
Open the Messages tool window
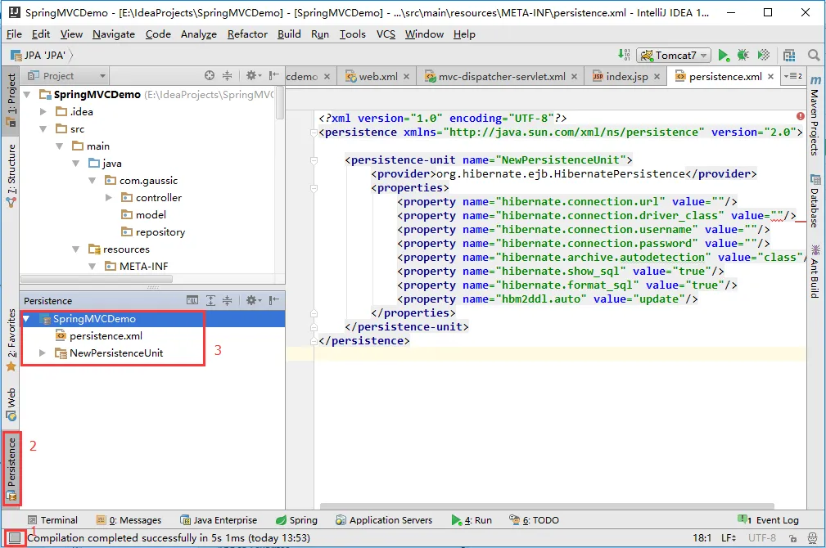pyautogui.click(x=129, y=520)
